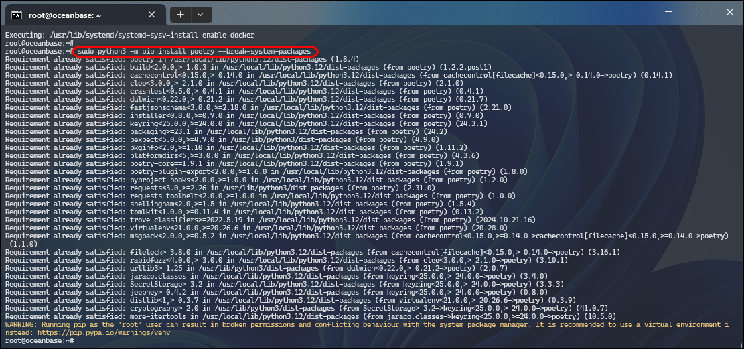Click the 'pyproject-hooks<2.0.0,>=1.0.0' line
744x349 pixels.
[256, 180]
